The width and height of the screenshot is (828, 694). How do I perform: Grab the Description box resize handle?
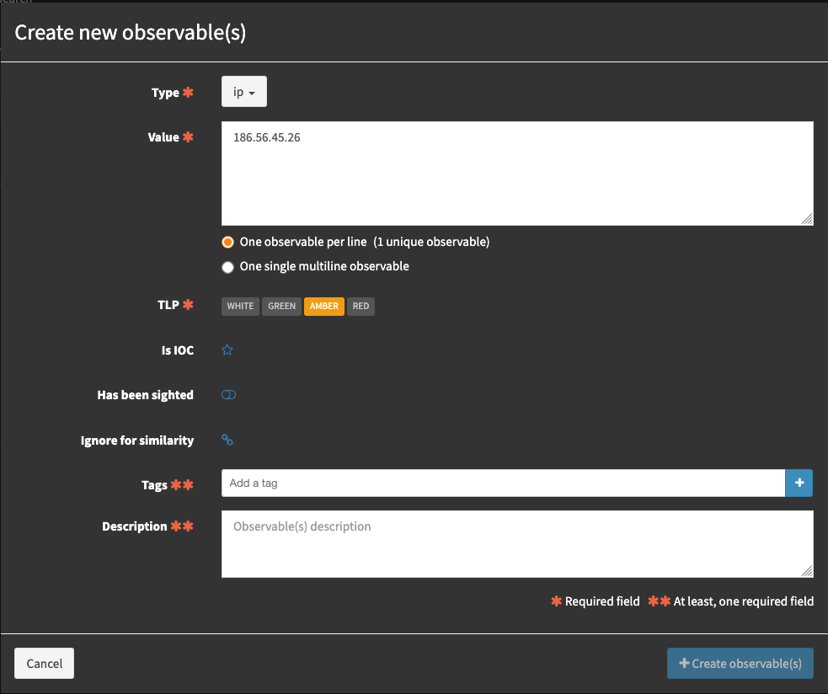click(807, 571)
